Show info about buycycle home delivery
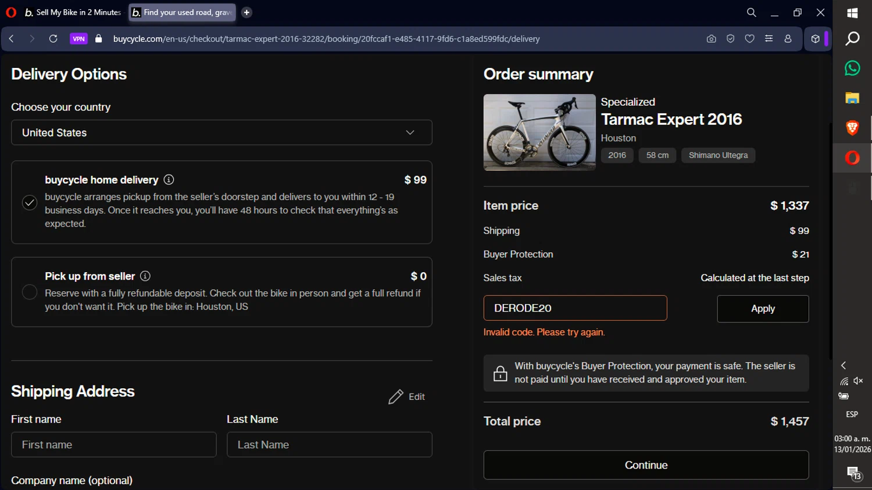872x490 pixels. coord(169,180)
